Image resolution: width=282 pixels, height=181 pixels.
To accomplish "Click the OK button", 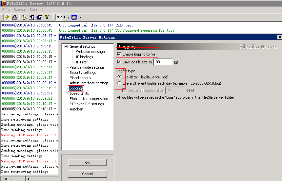I will point(88,162).
